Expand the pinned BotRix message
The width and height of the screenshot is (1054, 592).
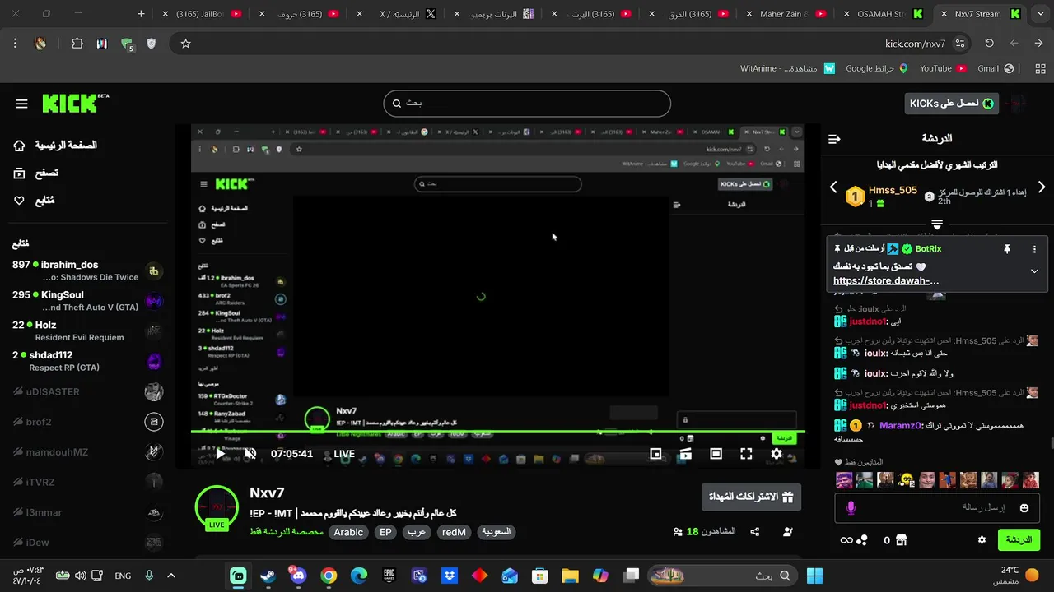[x=1034, y=271]
